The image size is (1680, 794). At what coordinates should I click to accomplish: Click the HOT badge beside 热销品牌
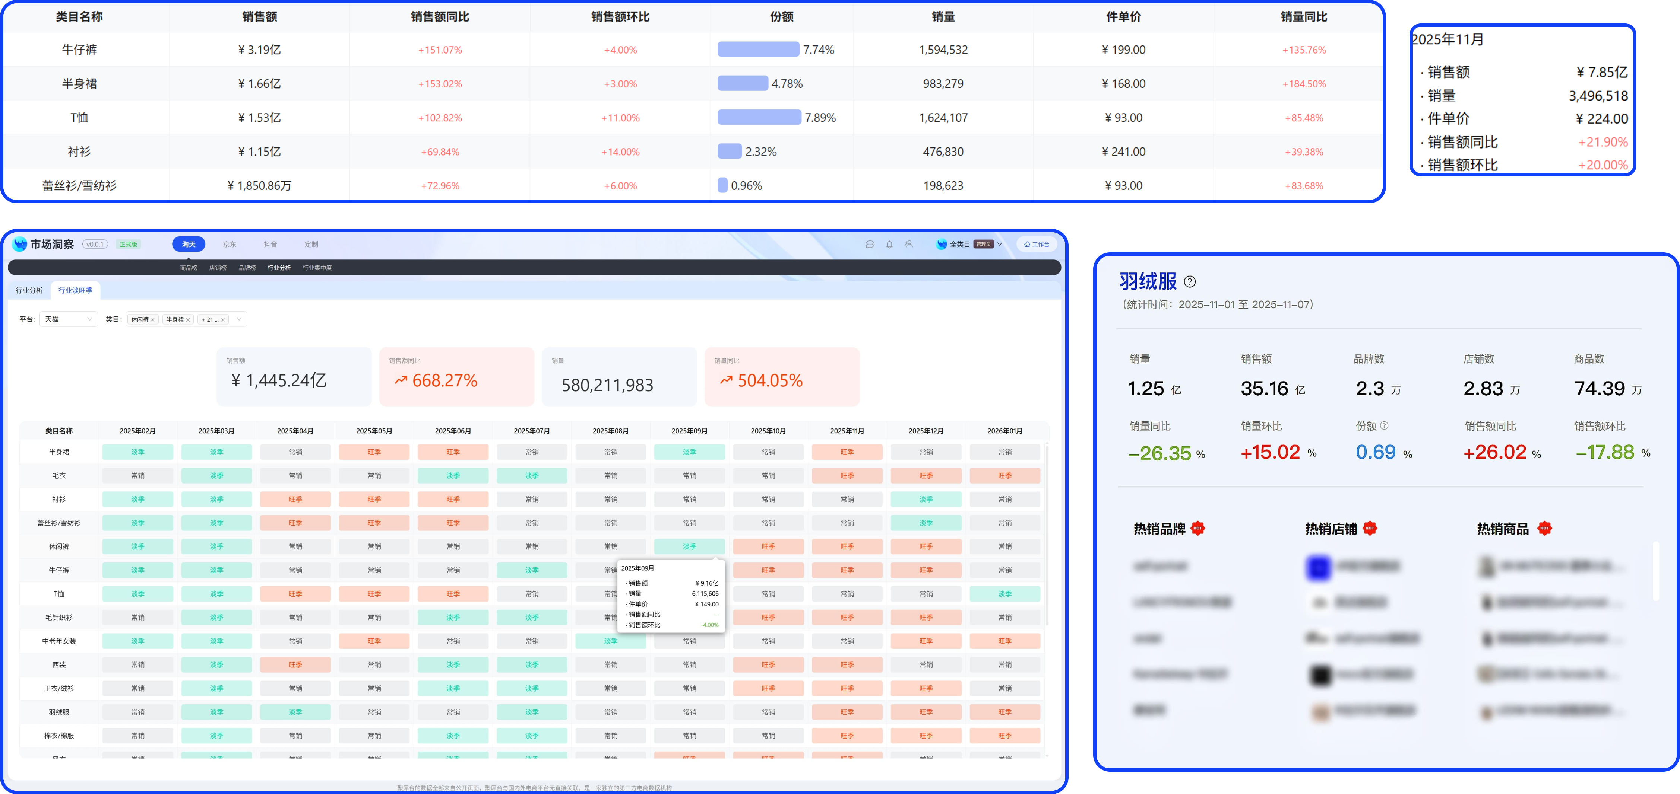[x=1197, y=528]
